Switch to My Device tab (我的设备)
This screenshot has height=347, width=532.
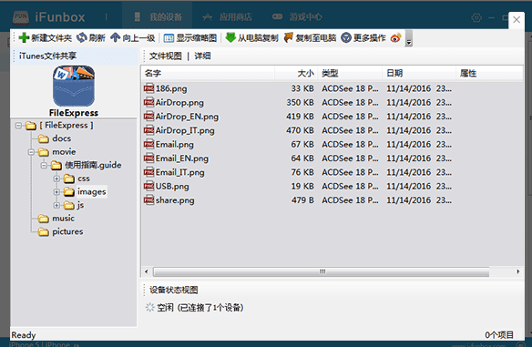click(158, 16)
